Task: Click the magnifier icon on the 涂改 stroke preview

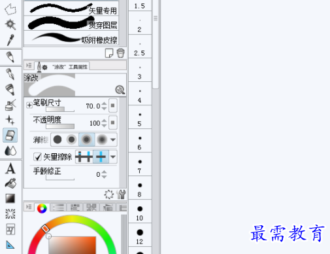Action: pos(120,90)
